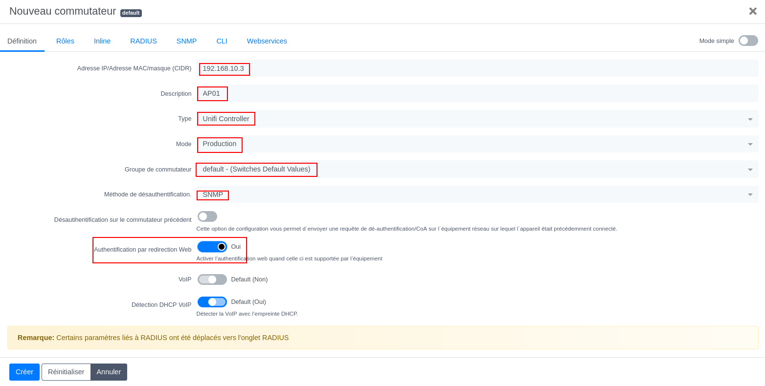This screenshot has height=386, width=765.
Task: Go to the SNMP tab
Action: pos(186,41)
